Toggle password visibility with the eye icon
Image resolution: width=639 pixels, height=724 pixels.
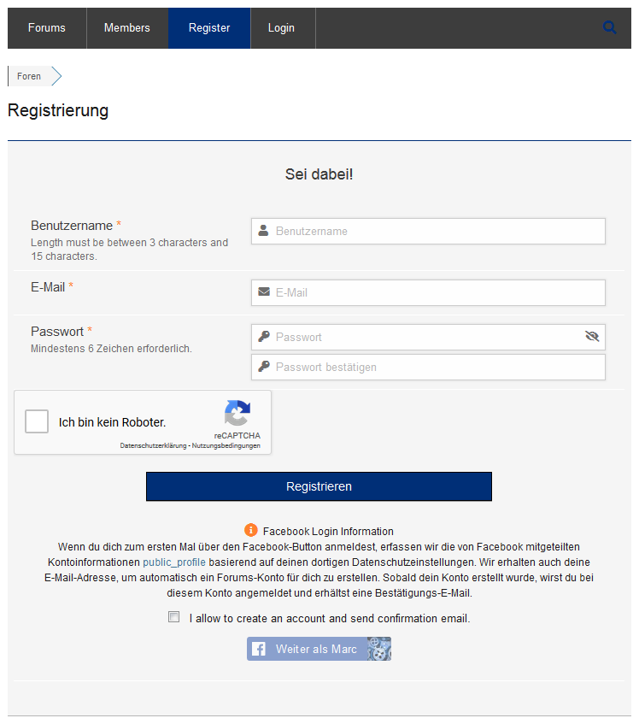point(592,337)
